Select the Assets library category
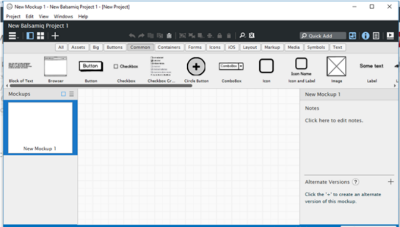 tap(78, 47)
